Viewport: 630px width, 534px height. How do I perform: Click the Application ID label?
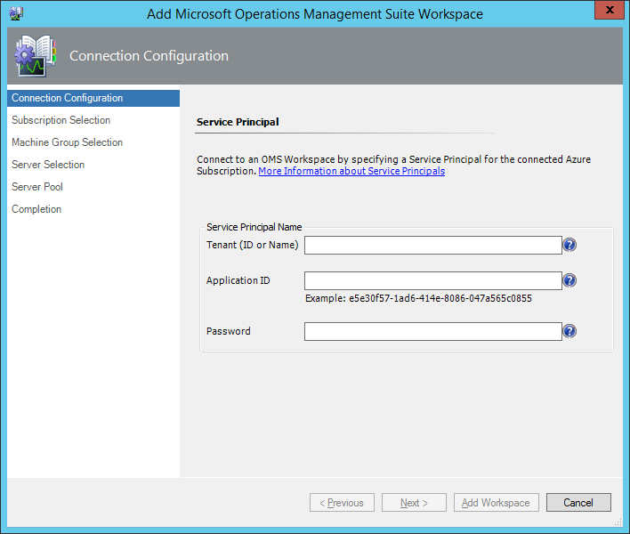click(238, 280)
